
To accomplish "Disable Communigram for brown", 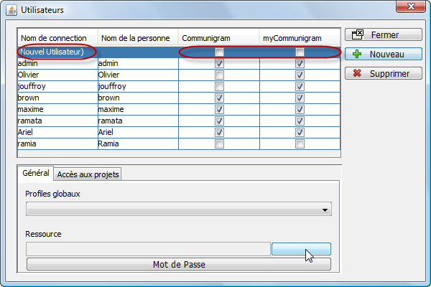I will coord(219,98).
